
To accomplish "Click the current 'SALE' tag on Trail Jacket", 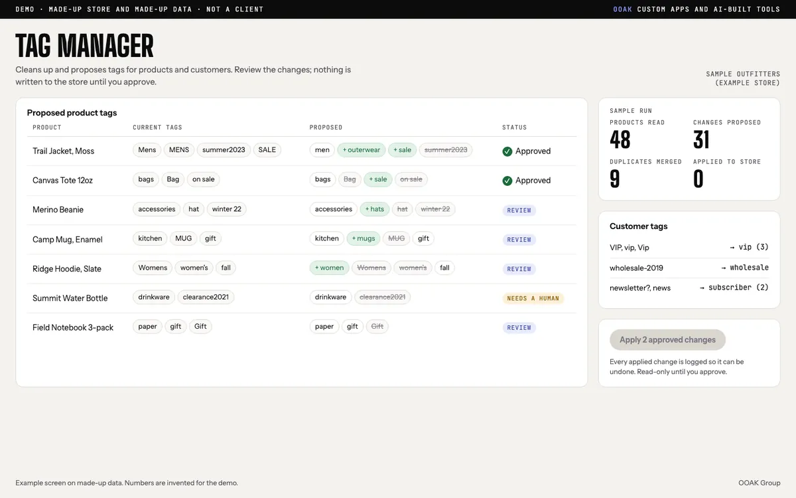I will point(267,150).
